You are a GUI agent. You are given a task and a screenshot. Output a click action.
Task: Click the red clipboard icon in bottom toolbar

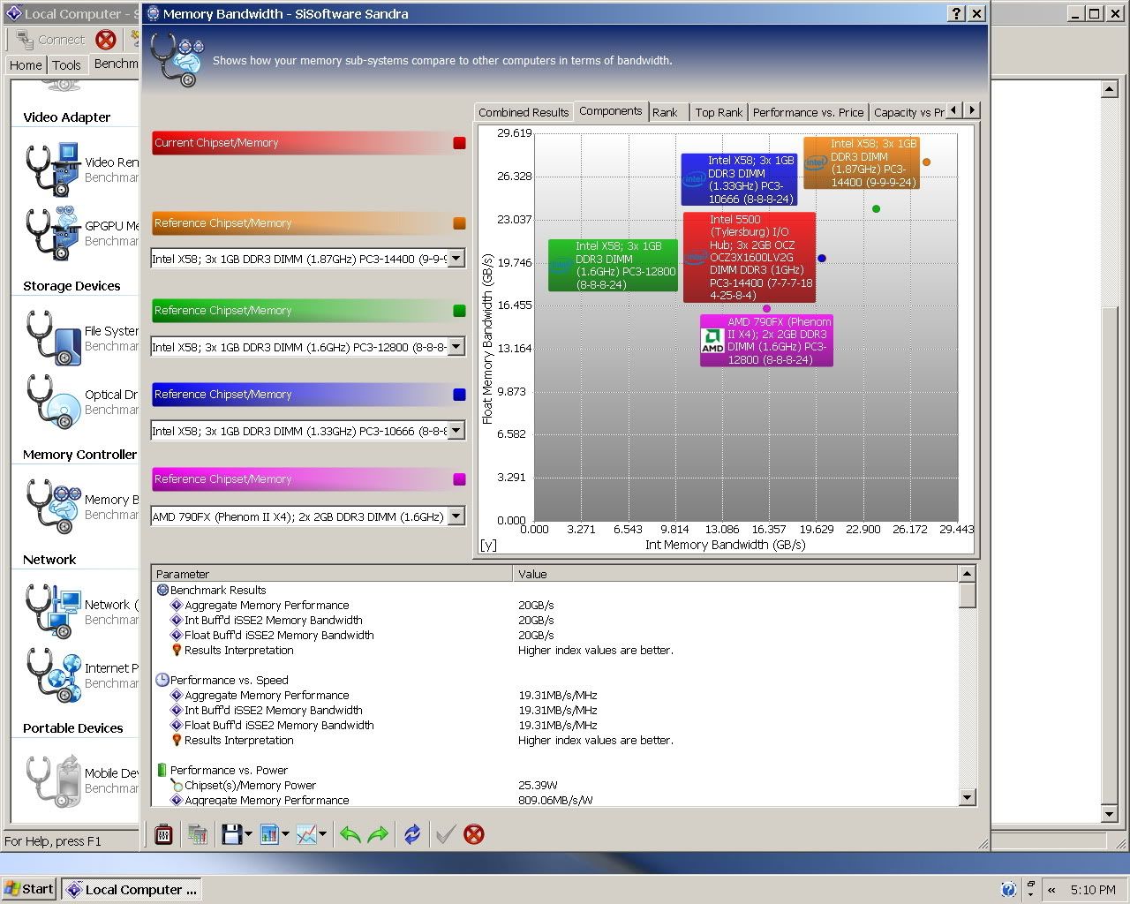(x=163, y=834)
